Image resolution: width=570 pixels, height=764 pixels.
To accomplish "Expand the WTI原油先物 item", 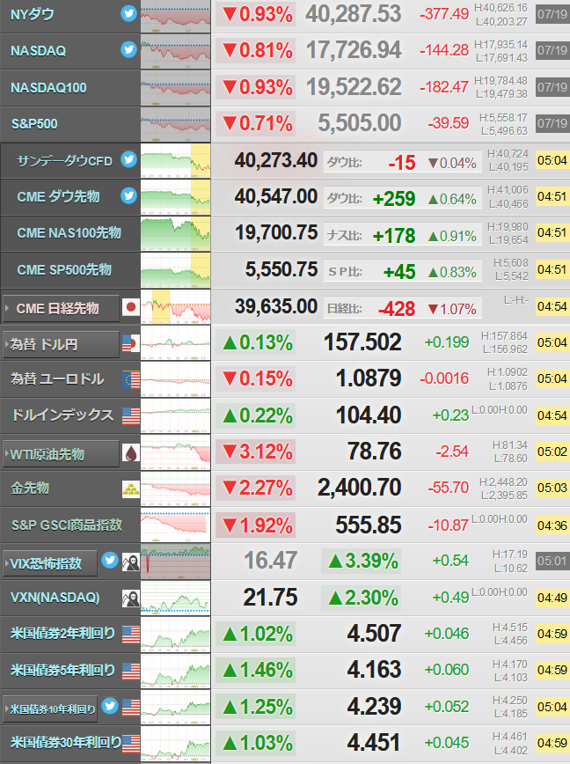I will pos(61,454).
